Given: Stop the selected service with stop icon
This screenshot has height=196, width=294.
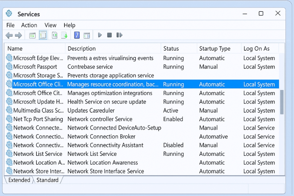Looking at the screenshot, I should (x=109, y=35).
